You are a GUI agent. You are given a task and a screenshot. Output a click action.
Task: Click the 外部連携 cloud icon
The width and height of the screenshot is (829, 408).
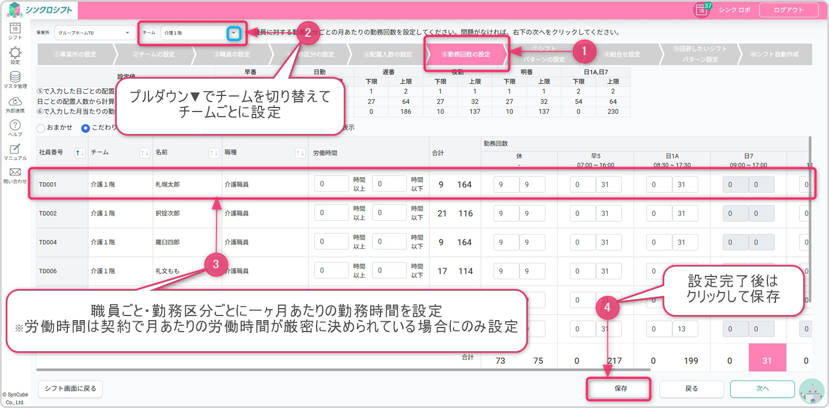pos(15,102)
